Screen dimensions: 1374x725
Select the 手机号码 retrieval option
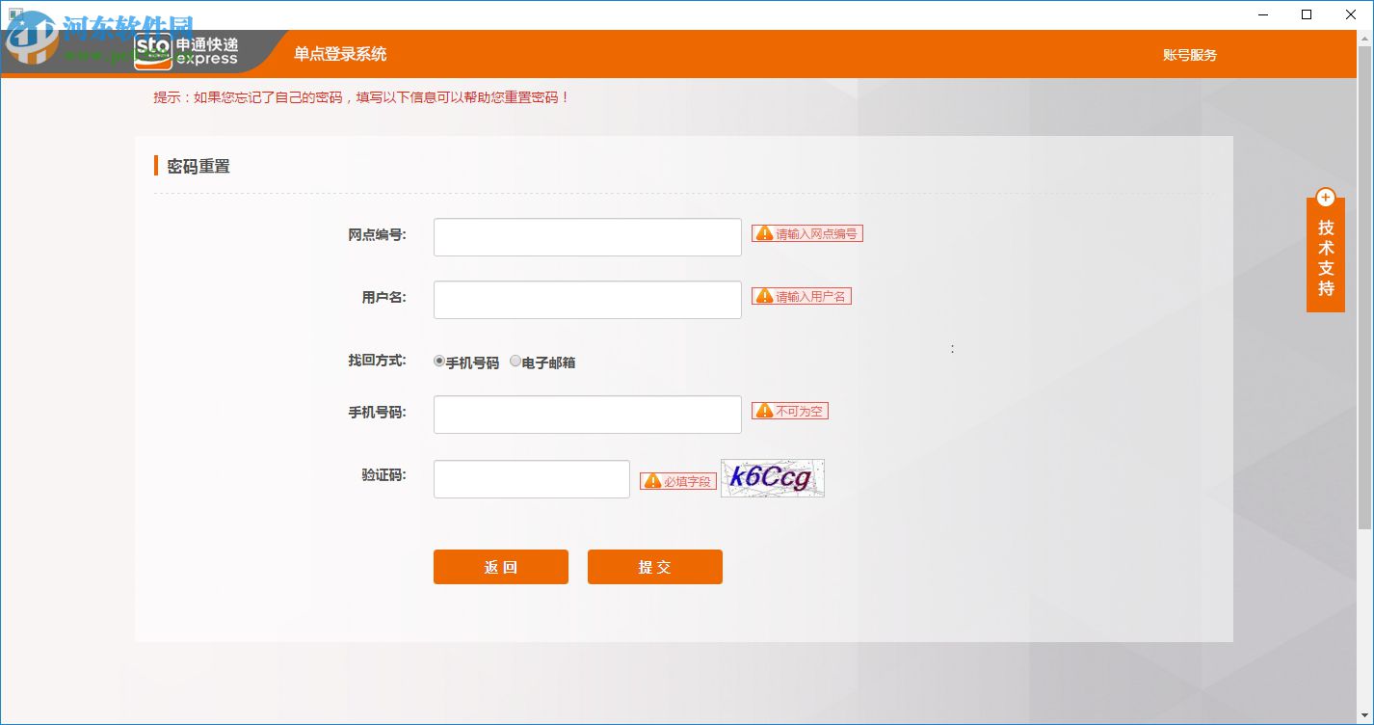438,361
